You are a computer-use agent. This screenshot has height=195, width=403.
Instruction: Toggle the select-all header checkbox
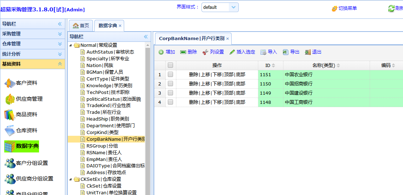pyautogui.click(x=170, y=65)
